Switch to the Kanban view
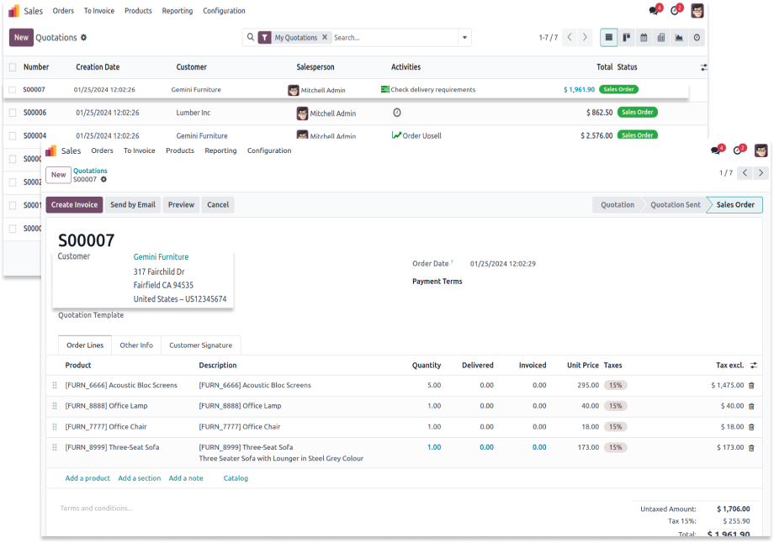Screen dimensions: 774x543 [x=627, y=38]
